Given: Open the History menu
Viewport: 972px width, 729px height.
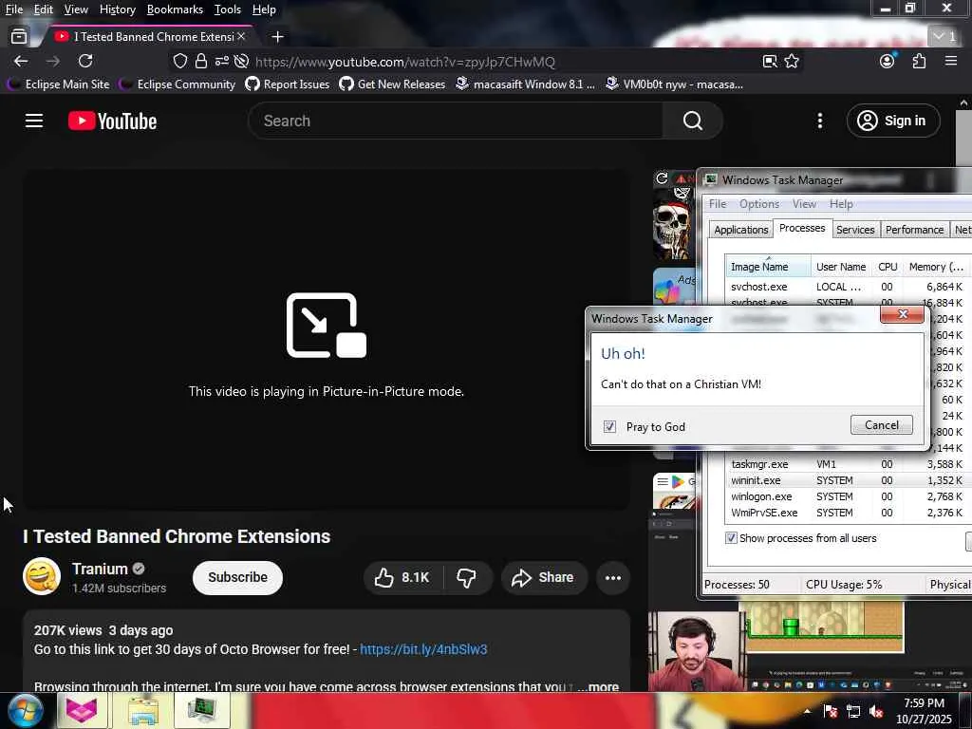Looking at the screenshot, I should tap(117, 9).
